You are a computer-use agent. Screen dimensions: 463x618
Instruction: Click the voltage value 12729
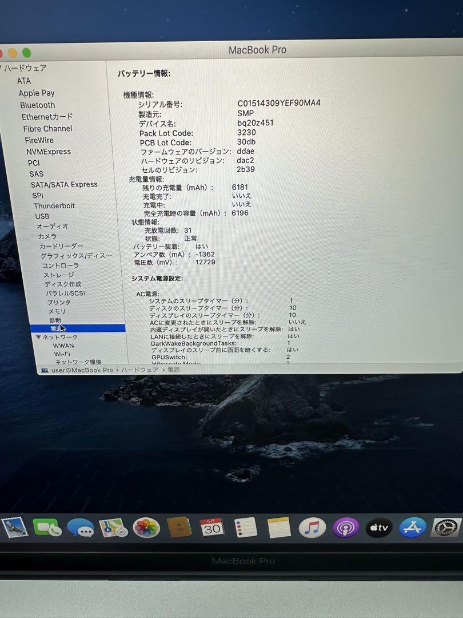tap(205, 262)
